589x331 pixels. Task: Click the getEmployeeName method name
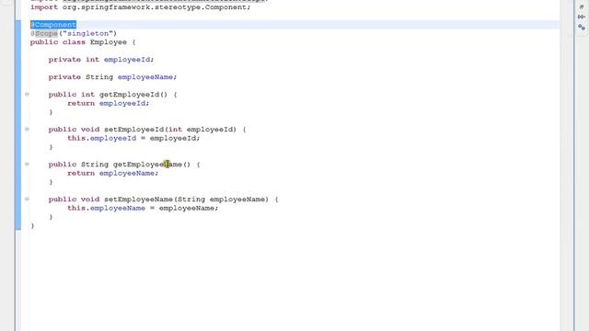tap(147, 165)
